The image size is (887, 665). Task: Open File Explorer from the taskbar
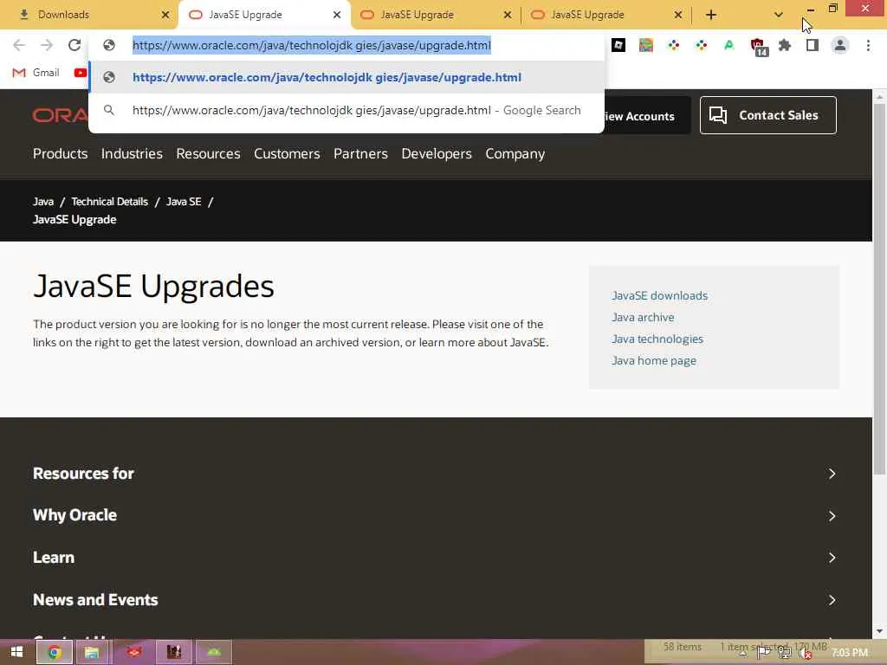[x=92, y=652]
